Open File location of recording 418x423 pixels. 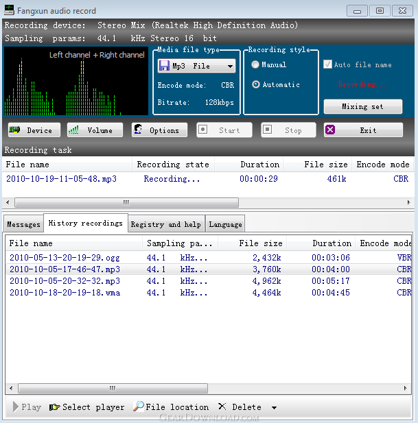[x=171, y=407]
